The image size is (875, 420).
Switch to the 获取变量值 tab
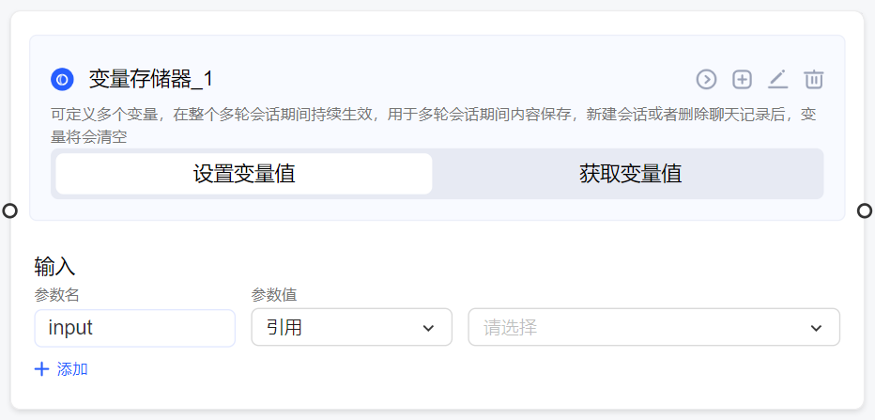[630, 174]
